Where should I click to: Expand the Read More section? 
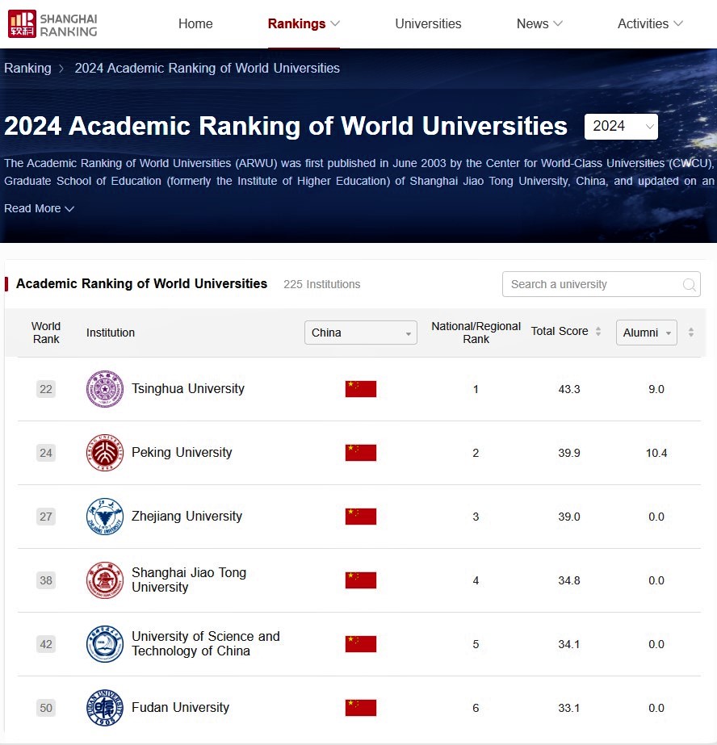click(x=39, y=208)
